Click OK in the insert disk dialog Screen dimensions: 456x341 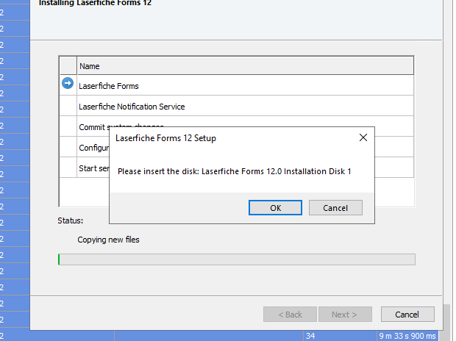(275, 207)
